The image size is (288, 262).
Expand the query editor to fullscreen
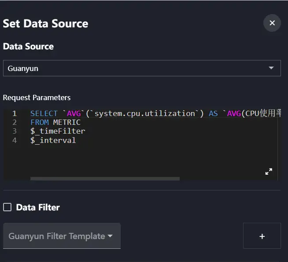coord(269,172)
